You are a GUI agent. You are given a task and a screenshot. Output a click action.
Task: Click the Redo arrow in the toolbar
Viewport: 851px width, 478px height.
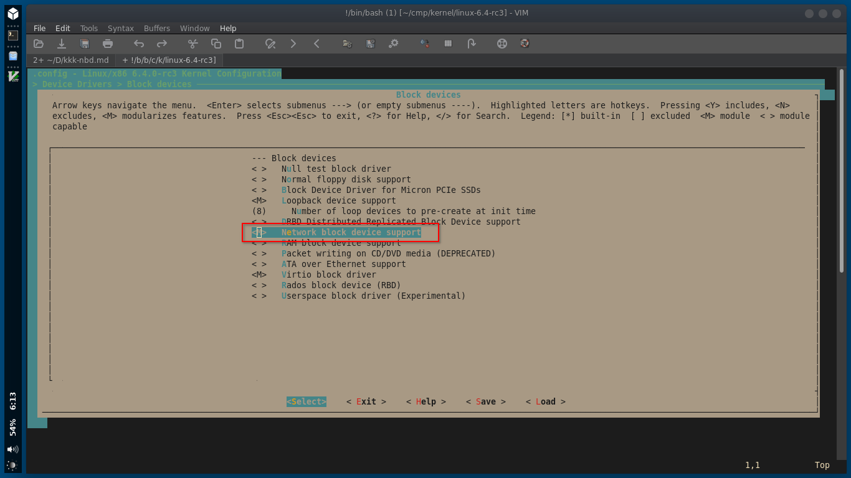[x=162, y=44]
